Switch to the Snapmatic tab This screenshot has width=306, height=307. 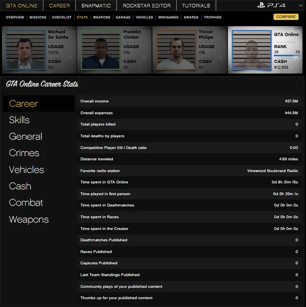[96, 6]
